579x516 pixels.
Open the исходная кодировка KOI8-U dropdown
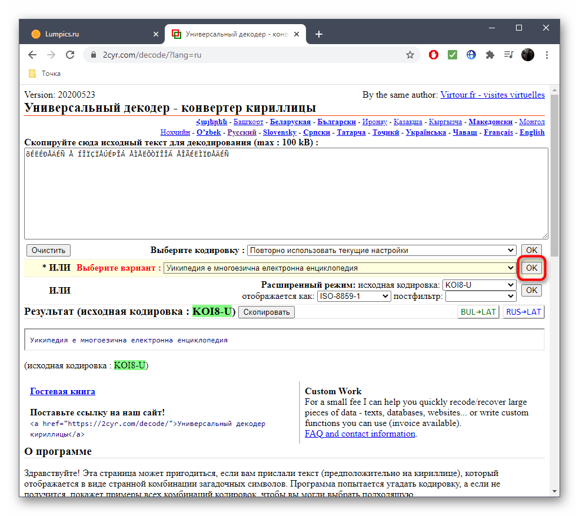pos(479,285)
